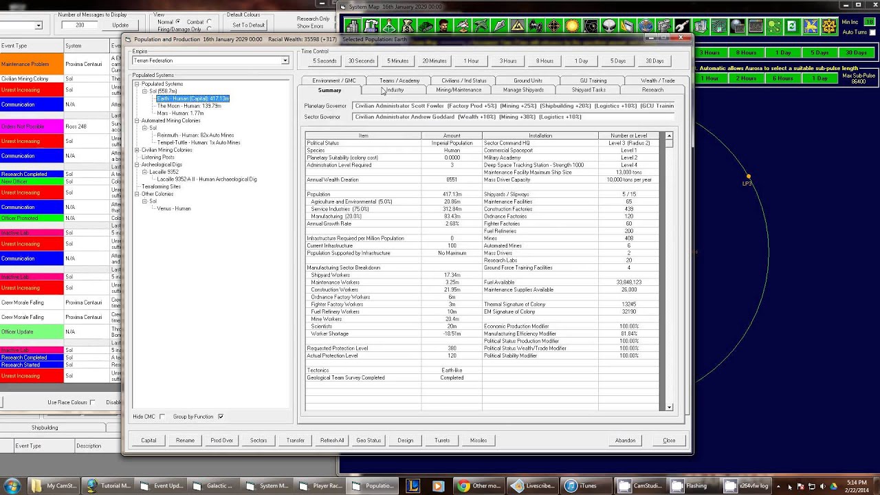Click the crosshair target toolbar icon
This screenshot has width=880, height=495.
(553, 26)
